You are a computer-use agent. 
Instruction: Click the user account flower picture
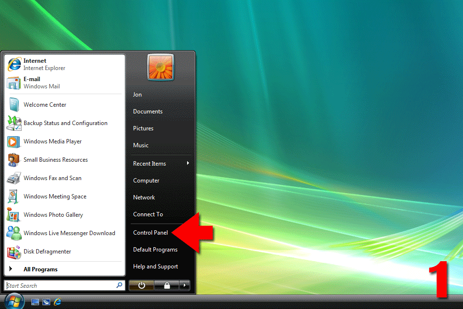[x=161, y=67]
